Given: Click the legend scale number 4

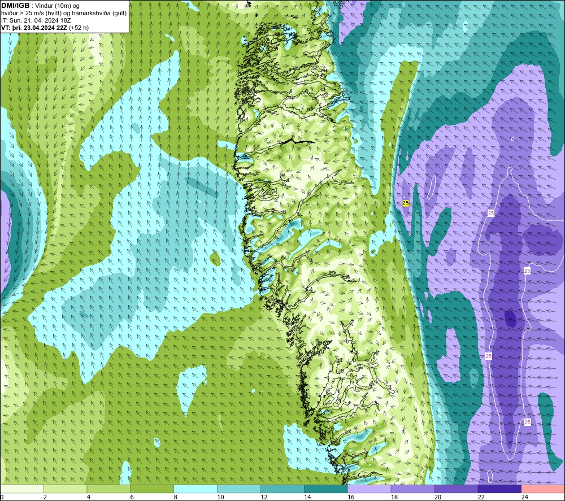Looking at the screenshot, I should [x=89, y=497].
